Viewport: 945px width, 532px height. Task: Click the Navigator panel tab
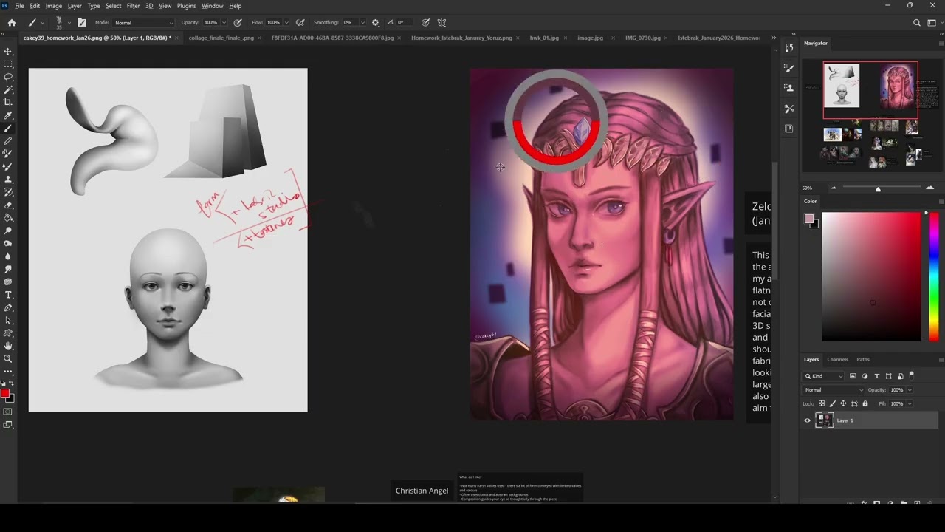point(816,43)
